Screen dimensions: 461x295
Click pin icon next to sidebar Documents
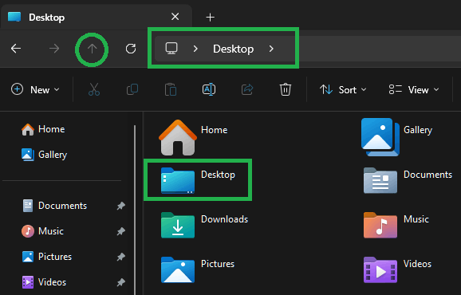coord(121,206)
